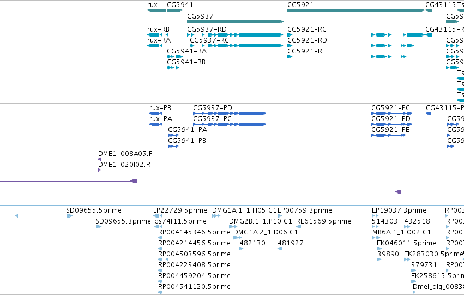Click protein CG5921-PE
Screen dimensions: 464x295
(389, 135)
